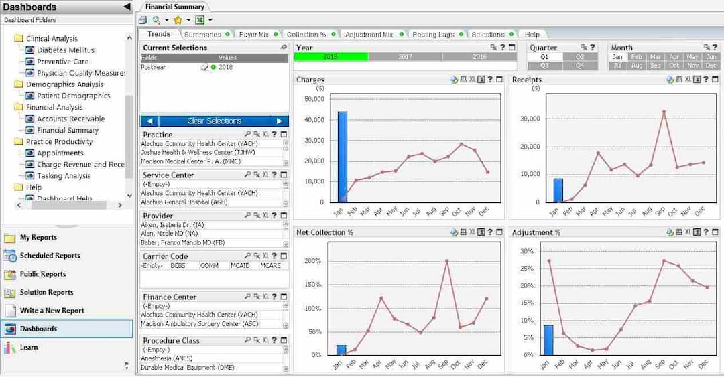724x377 pixels.
Task: Click the search icon in the Practice list box
Action: tap(248, 135)
